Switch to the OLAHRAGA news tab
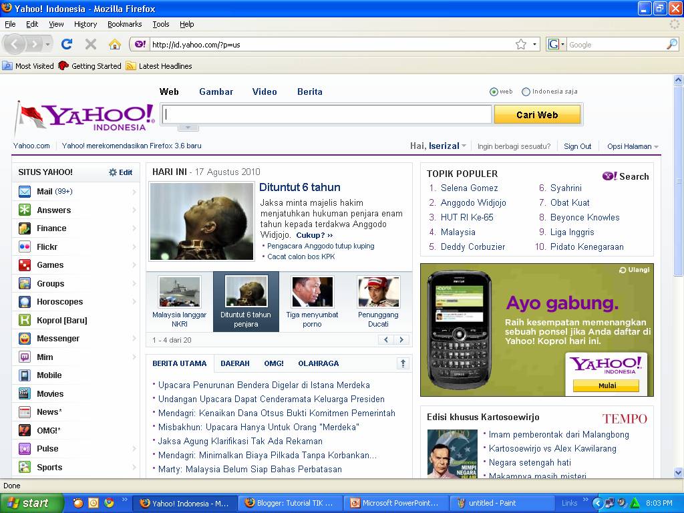684x513 pixels. pyautogui.click(x=319, y=363)
